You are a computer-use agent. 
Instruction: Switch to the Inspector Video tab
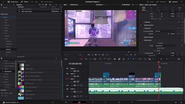coord(144,9)
